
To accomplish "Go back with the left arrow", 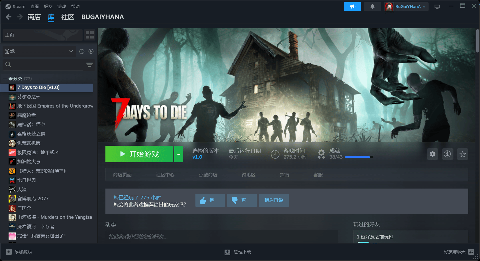I will click(9, 17).
